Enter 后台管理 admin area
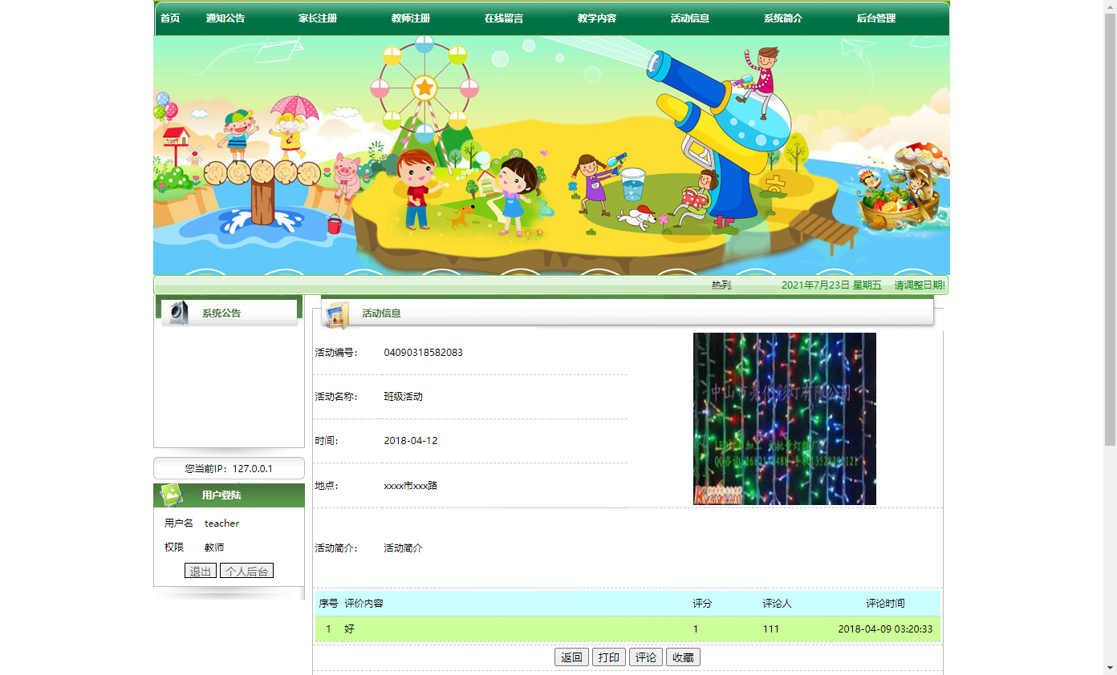Viewport: 1117px width, 675px height. [x=877, y=18]
